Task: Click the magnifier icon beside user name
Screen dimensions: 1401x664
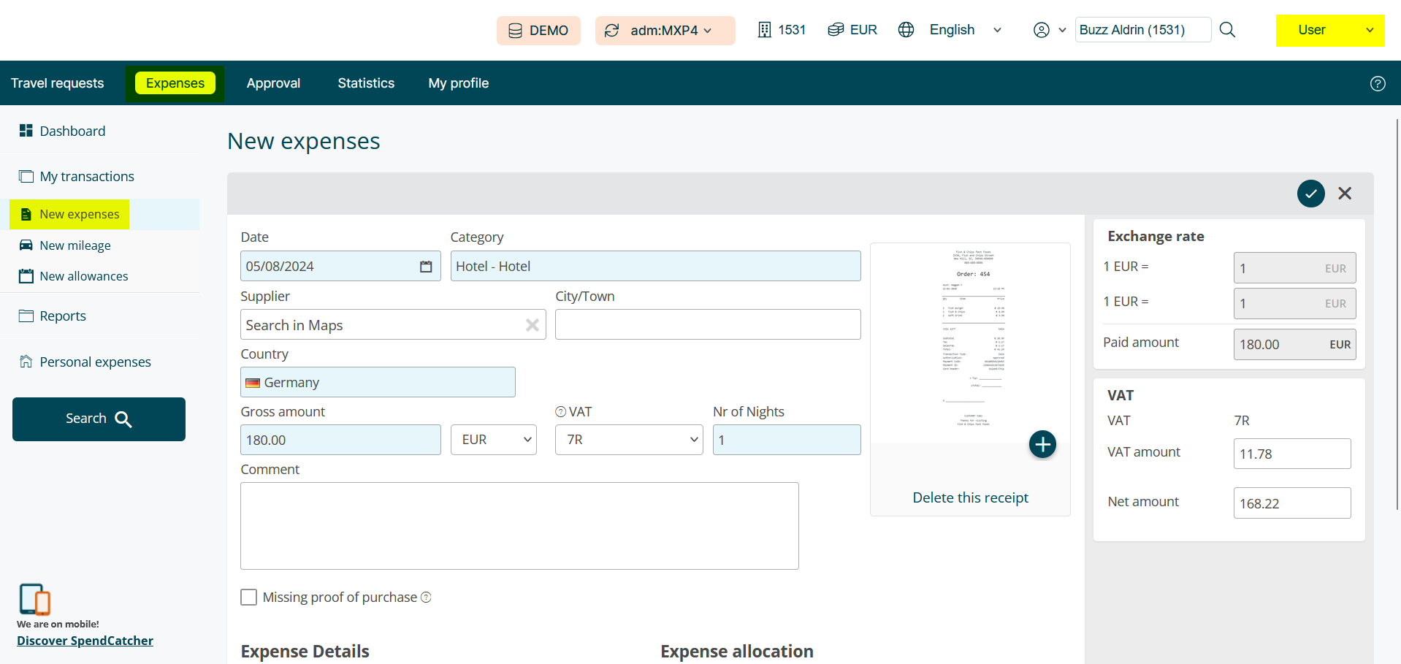Action: pos(1227,30)
